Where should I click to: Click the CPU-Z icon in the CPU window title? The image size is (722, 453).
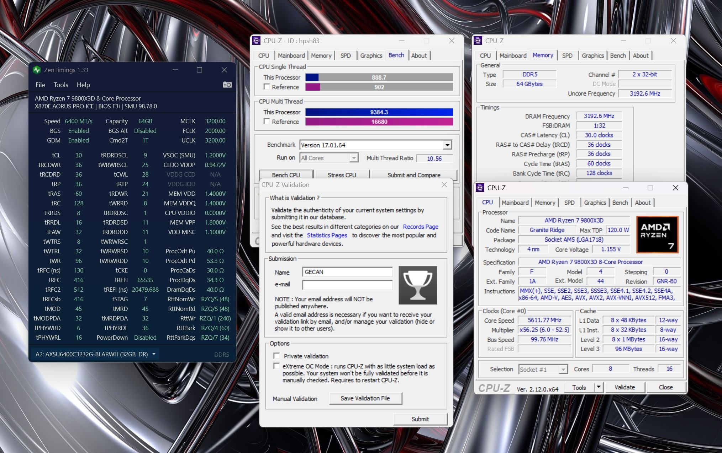pos(480,188)
